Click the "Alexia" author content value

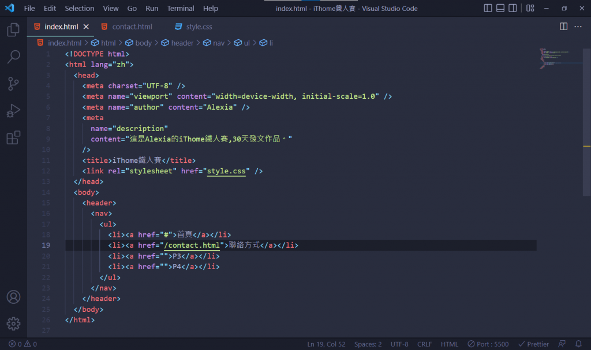pyautogui.click(x=220, y=107)
